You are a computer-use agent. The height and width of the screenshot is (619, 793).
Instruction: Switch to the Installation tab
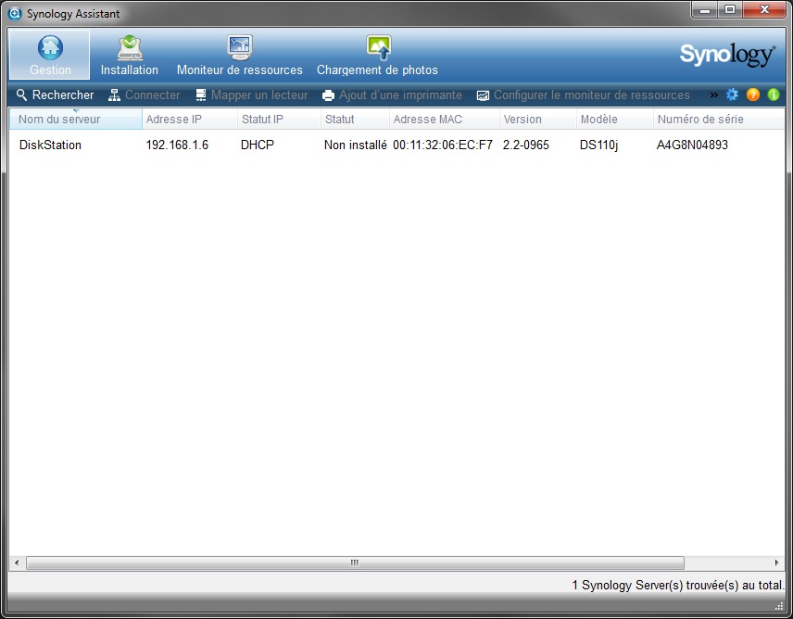(130, 55)
